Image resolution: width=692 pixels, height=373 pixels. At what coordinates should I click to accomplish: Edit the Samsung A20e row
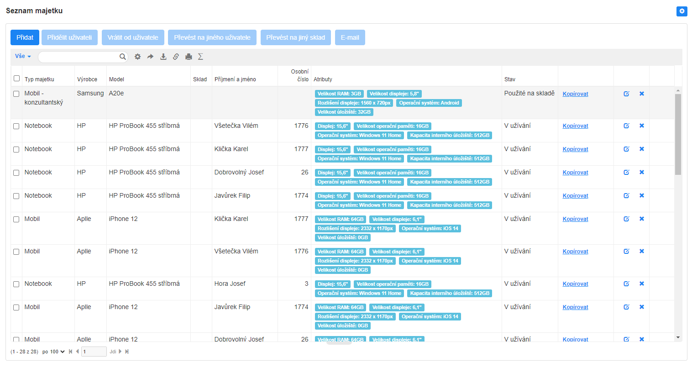[x=626, y=94]
